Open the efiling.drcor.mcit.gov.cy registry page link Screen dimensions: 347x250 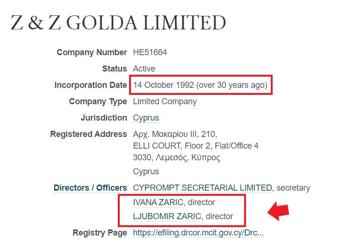[198, 233]
